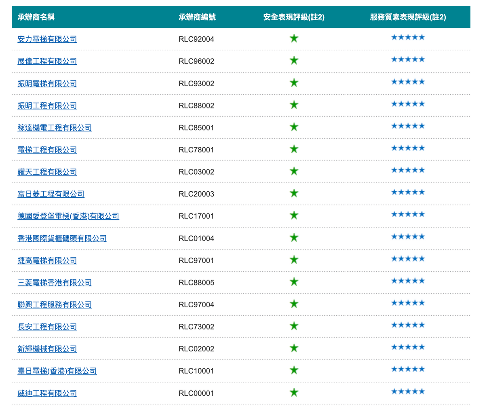Click the 承辦商名稱 column header
This screenshot has height=408, width=485.
tap(36, 17)
